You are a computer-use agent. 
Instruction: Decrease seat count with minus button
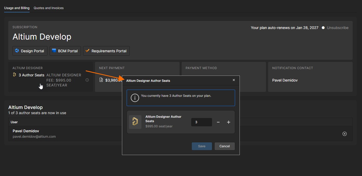pos(218,122)
